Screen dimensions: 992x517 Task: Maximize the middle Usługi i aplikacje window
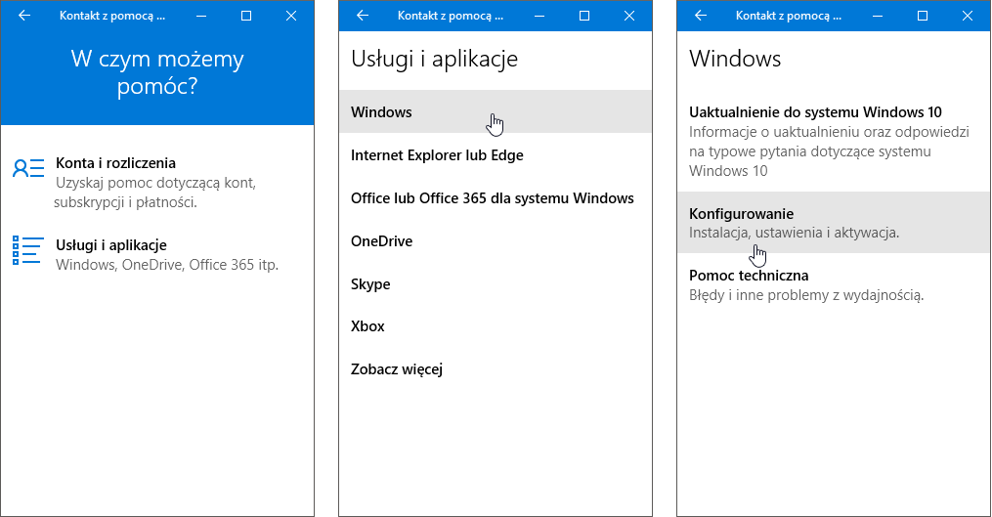click(x=583, y=16)
